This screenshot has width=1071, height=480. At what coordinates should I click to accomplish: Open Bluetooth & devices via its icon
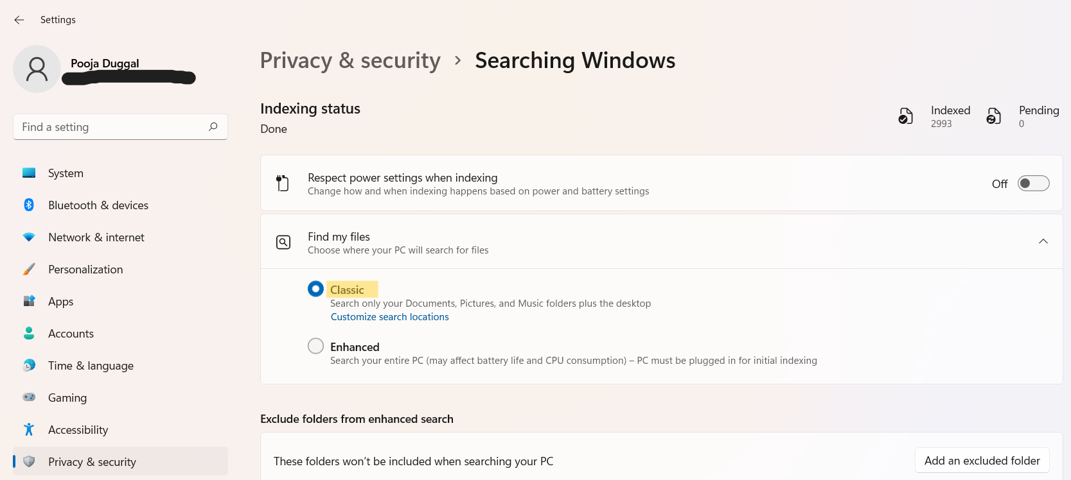29,205
